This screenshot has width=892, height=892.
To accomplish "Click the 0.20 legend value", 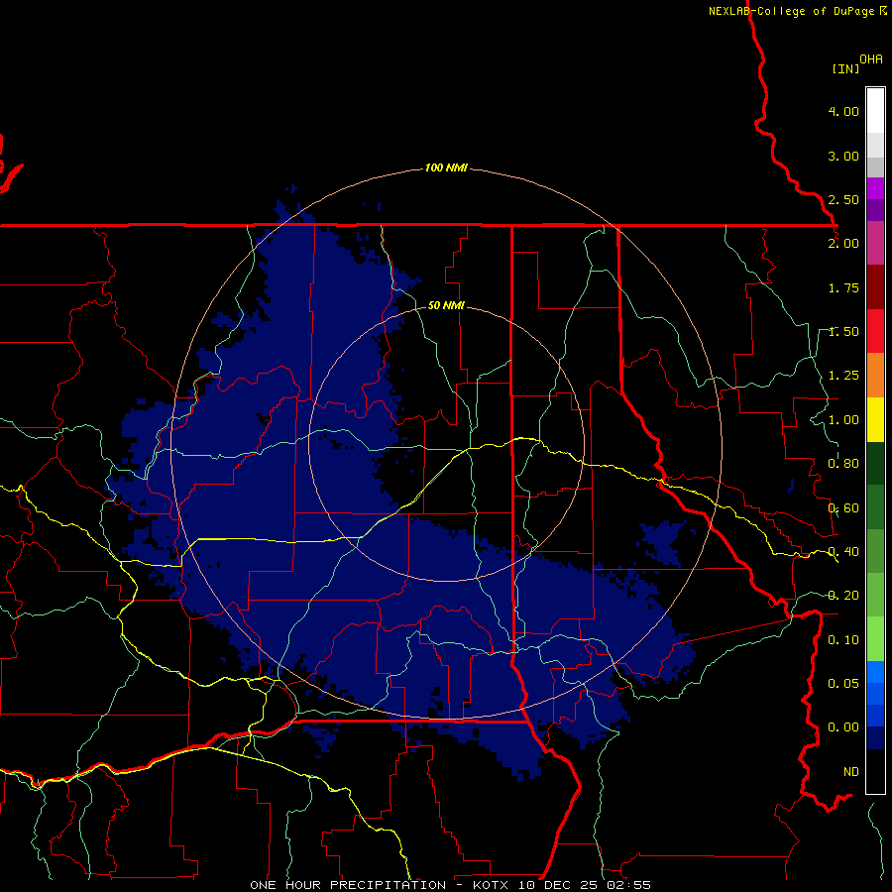I will pos(843,596).
